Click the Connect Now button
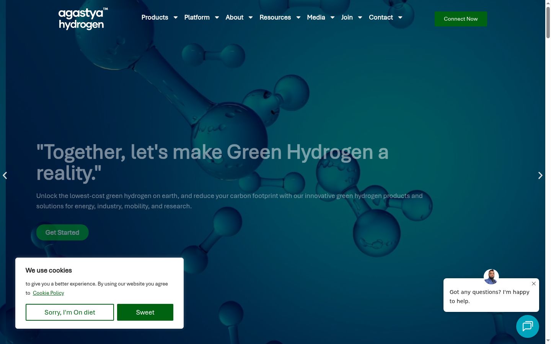This screenshot has height=344, width=551. click(x=461, y=19)
